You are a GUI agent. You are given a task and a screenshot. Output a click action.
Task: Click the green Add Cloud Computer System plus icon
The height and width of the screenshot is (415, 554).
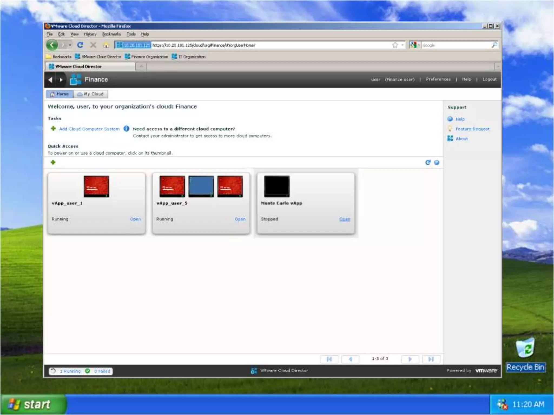(x=53, y=129)
